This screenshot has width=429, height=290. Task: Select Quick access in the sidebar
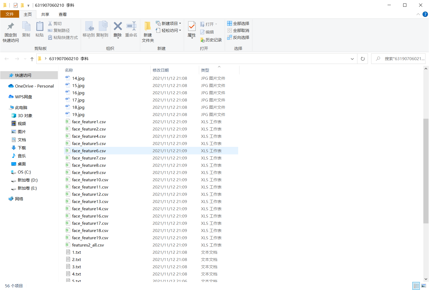29,75
